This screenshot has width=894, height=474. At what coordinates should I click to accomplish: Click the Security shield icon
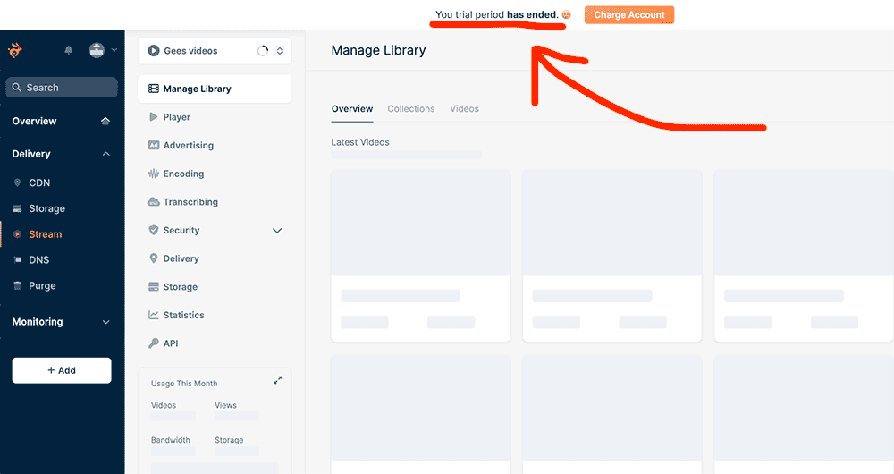[154, 231]
